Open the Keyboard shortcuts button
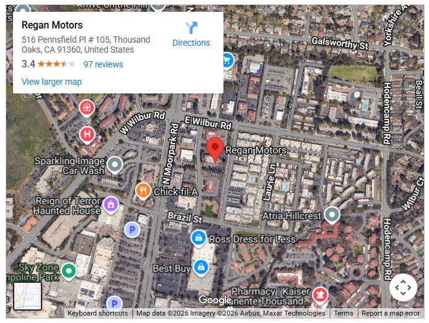Viewport: 429px width, 323px height. pos(98,313)
